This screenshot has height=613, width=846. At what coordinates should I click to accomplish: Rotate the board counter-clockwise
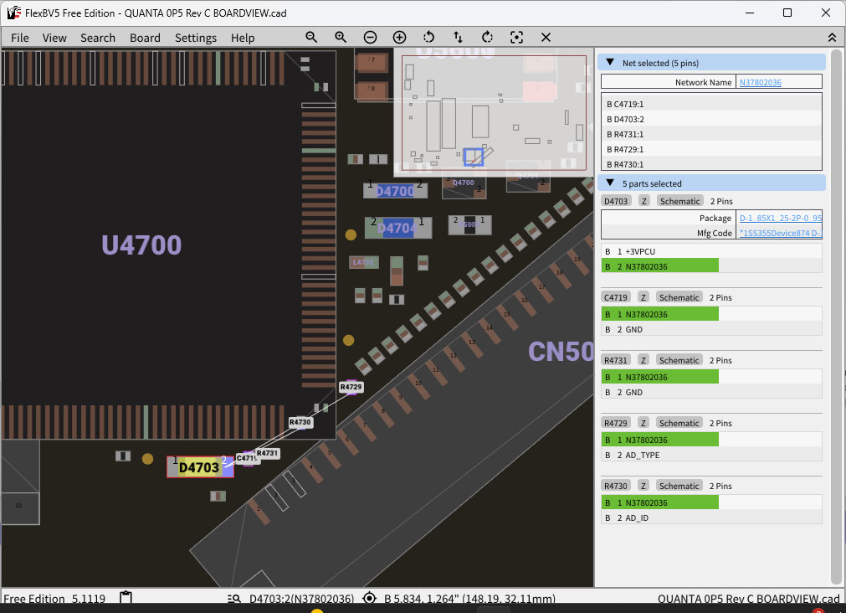428,38
